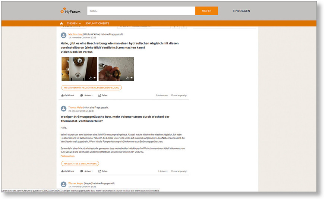Focus the Suche search input field
The width and height of the screenshot is (325, 200).
141,11
